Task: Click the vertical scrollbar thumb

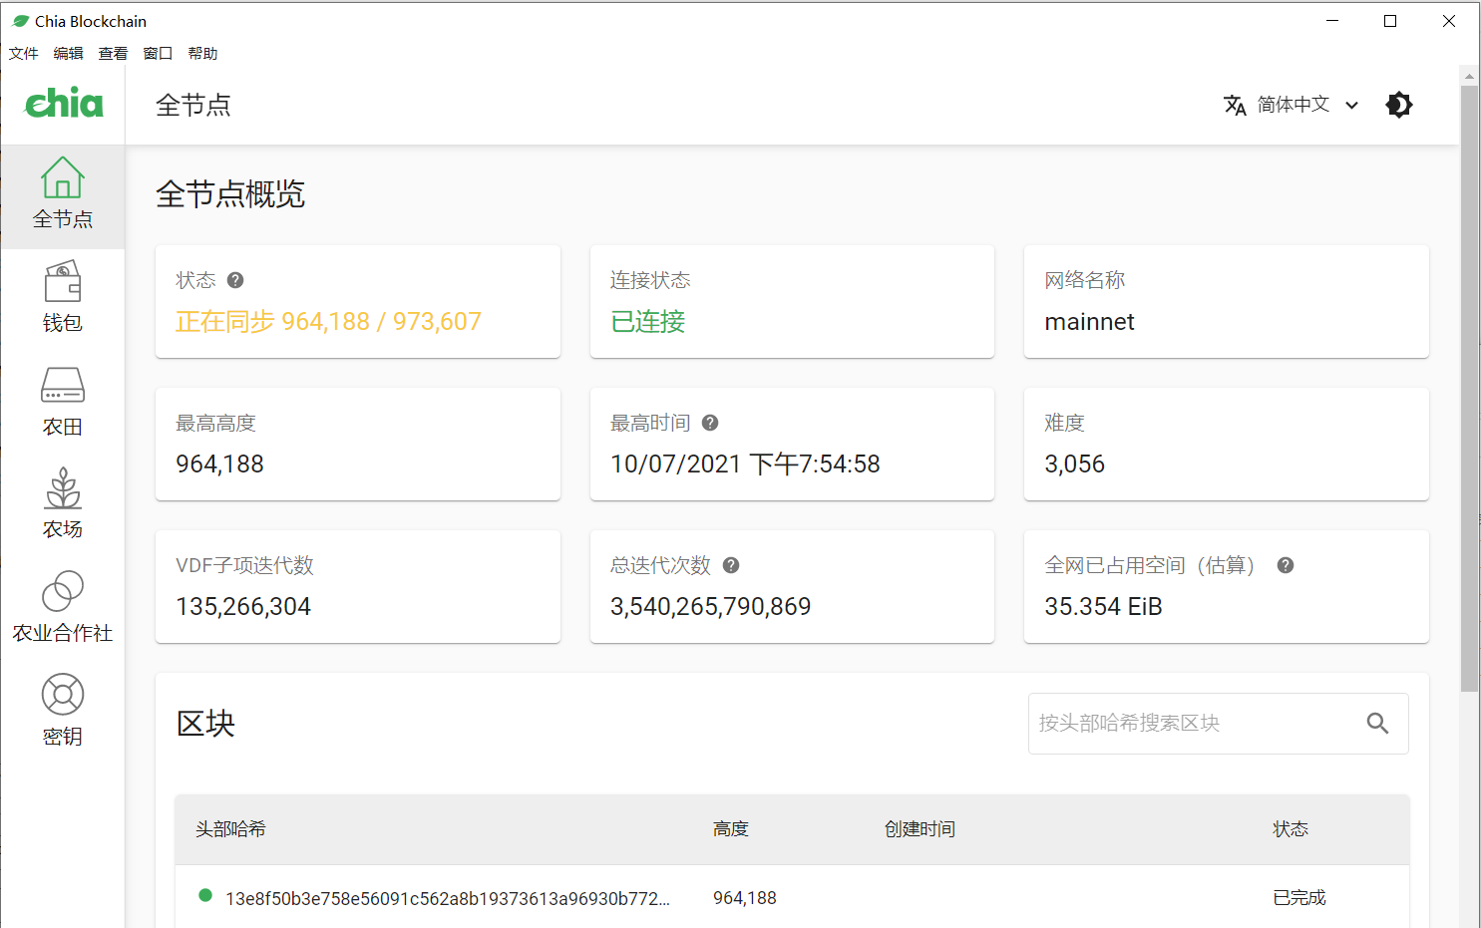Action: click(1469, 389)
